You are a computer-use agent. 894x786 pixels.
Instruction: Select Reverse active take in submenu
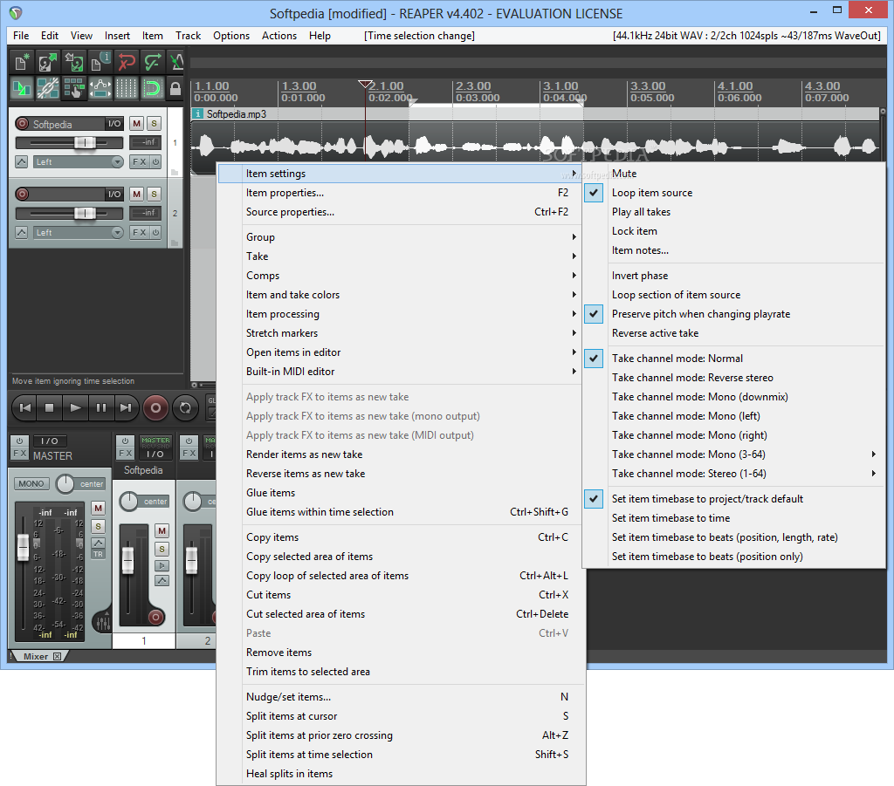pyautogui.click(x=733, y=333)
